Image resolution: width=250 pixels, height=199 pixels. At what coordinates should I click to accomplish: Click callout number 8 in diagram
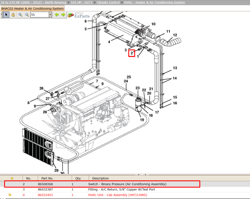[x=28, y=103]
